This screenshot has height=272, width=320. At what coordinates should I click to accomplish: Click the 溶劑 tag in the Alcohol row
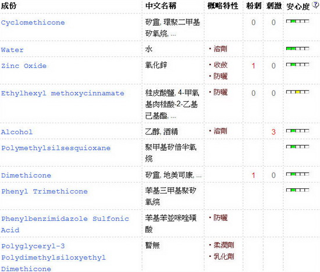pos(221,131)
